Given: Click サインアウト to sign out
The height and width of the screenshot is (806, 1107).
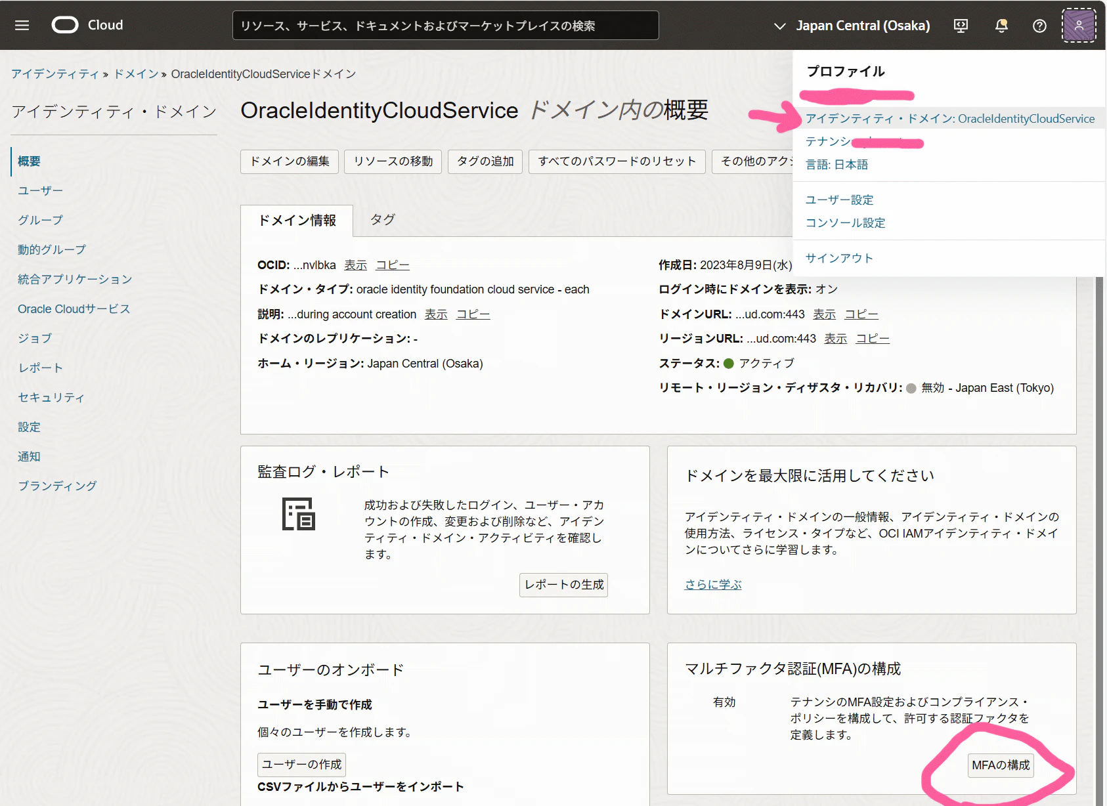Looking at the screenshot, I should tap(840, 259).
